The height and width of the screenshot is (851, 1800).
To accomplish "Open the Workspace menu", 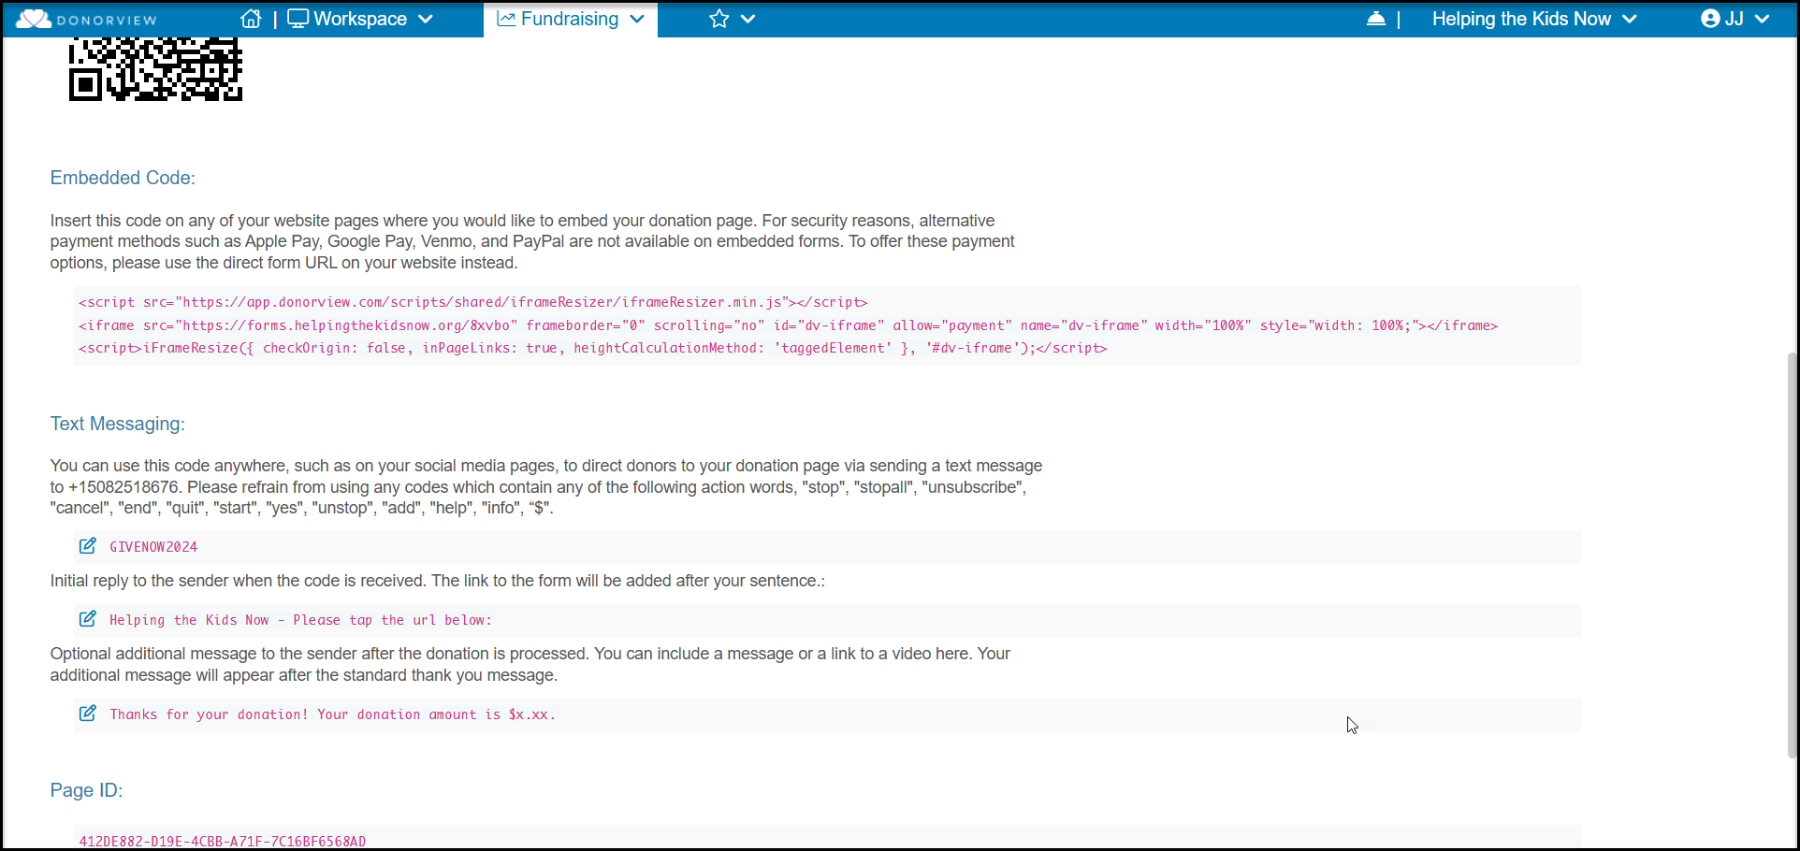I will (x=360, y=19).
